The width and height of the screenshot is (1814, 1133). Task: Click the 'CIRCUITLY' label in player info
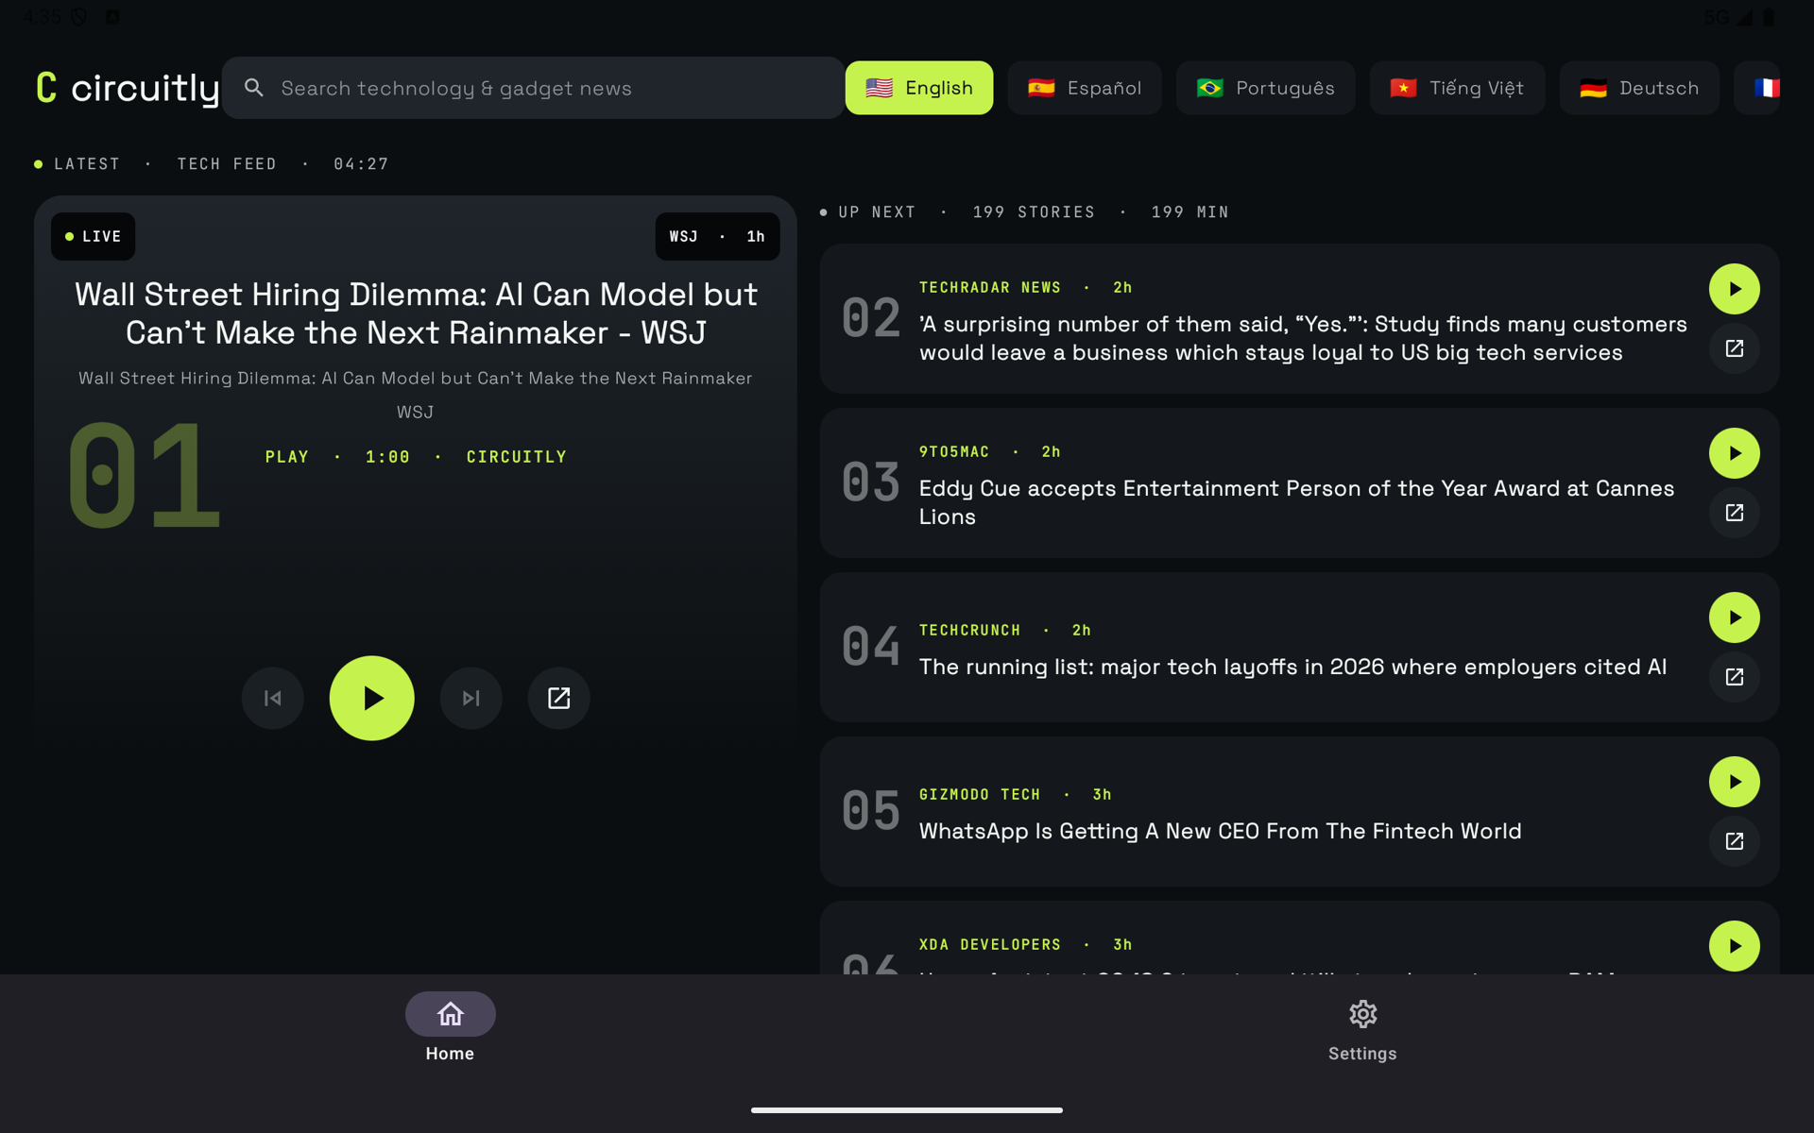516,457
